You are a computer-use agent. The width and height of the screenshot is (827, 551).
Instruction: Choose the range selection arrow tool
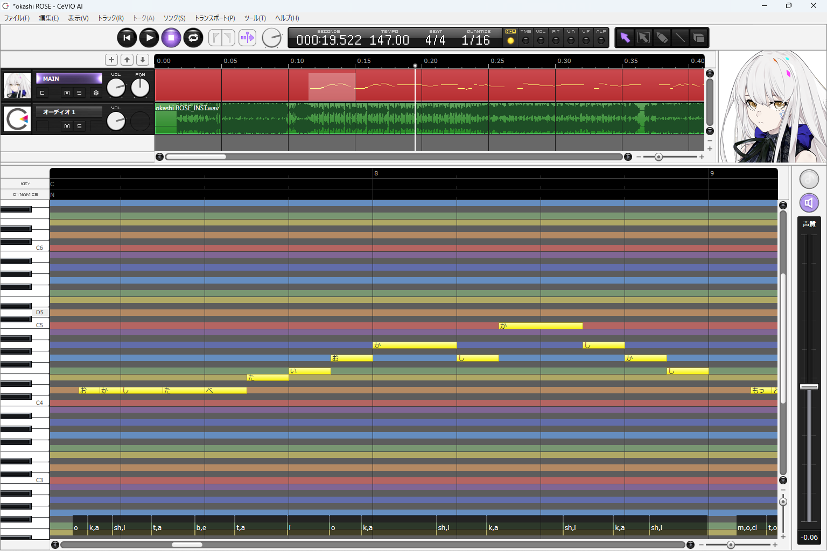(643, 38)
